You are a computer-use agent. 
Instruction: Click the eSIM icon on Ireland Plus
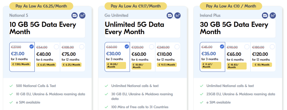265,16
